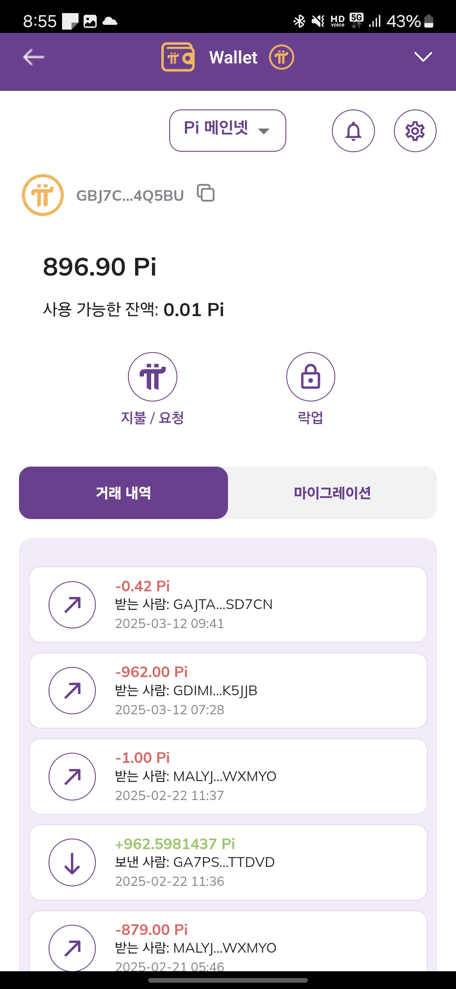Viewport: 456px width, 989px height.
Task: Tap the 896.90 Pi balance
Action: tap(100, 267)
